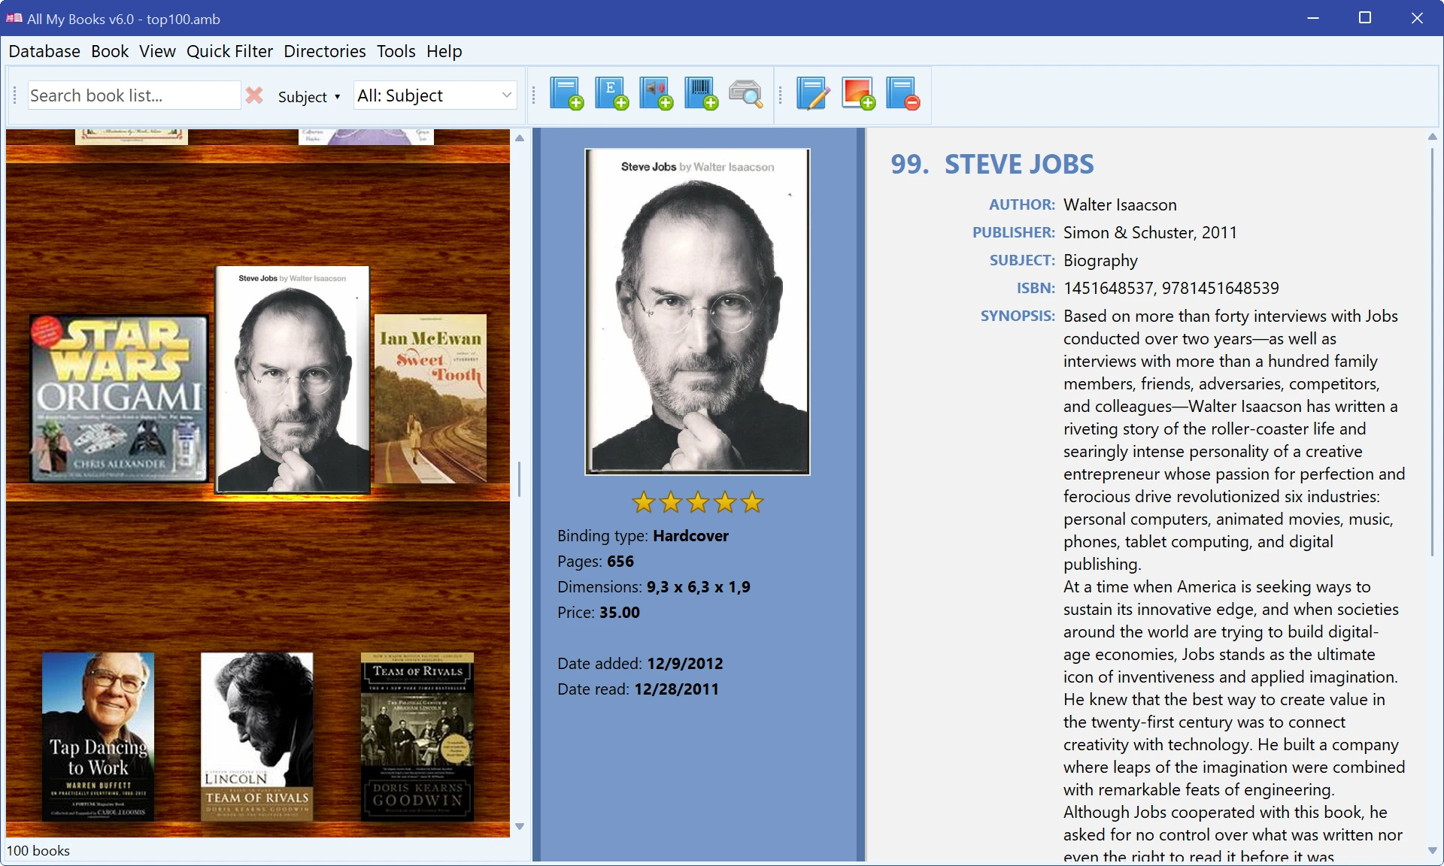Clear search with the red X icon
Viewport: 1444px width, 866px height.
tap(254, 95)
